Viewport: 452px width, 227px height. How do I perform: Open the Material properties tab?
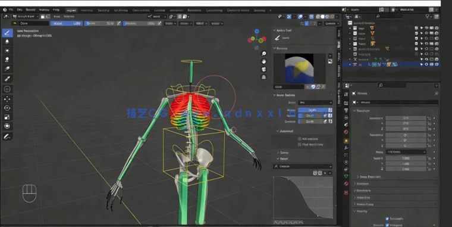(346, 184)
